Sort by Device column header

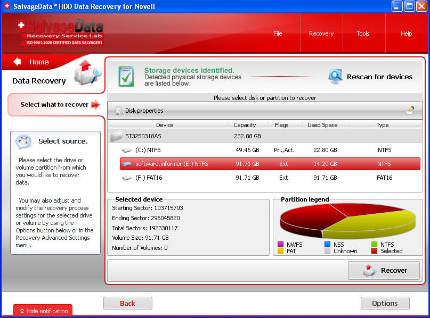(165, 125)
